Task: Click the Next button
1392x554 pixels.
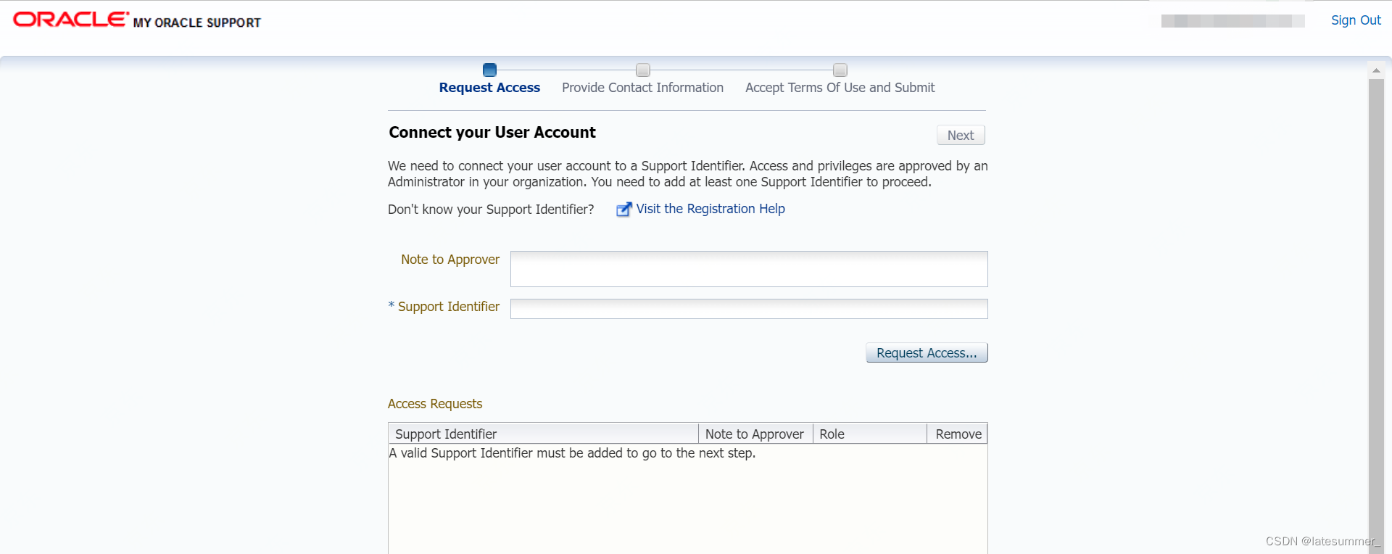Action: pos(961,135)
